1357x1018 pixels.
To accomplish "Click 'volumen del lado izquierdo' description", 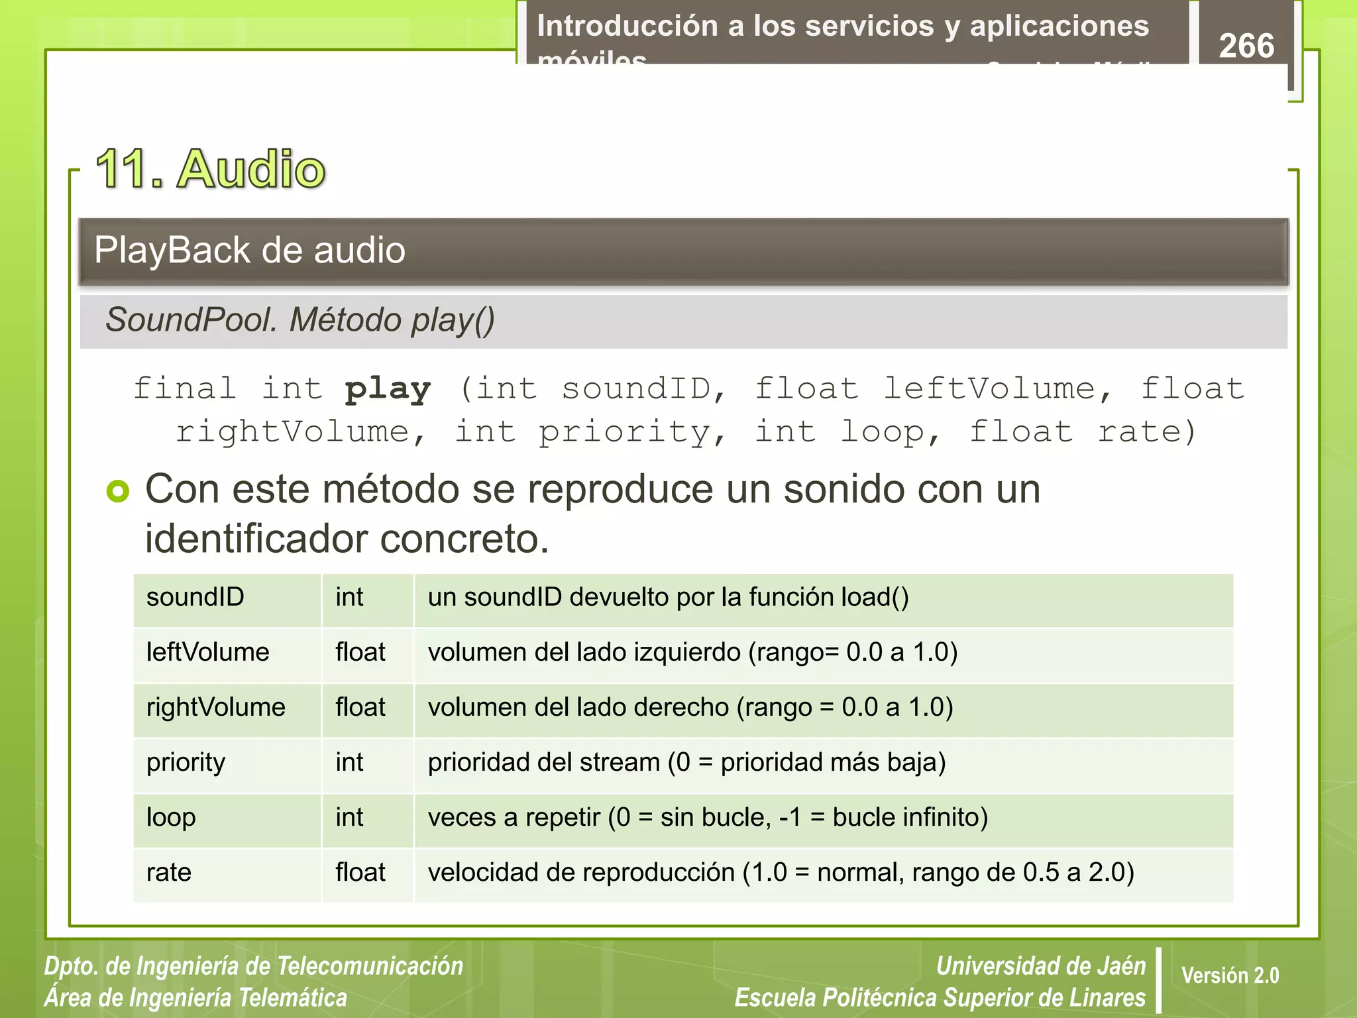I will pyautogui.click(x=693, y=653).
